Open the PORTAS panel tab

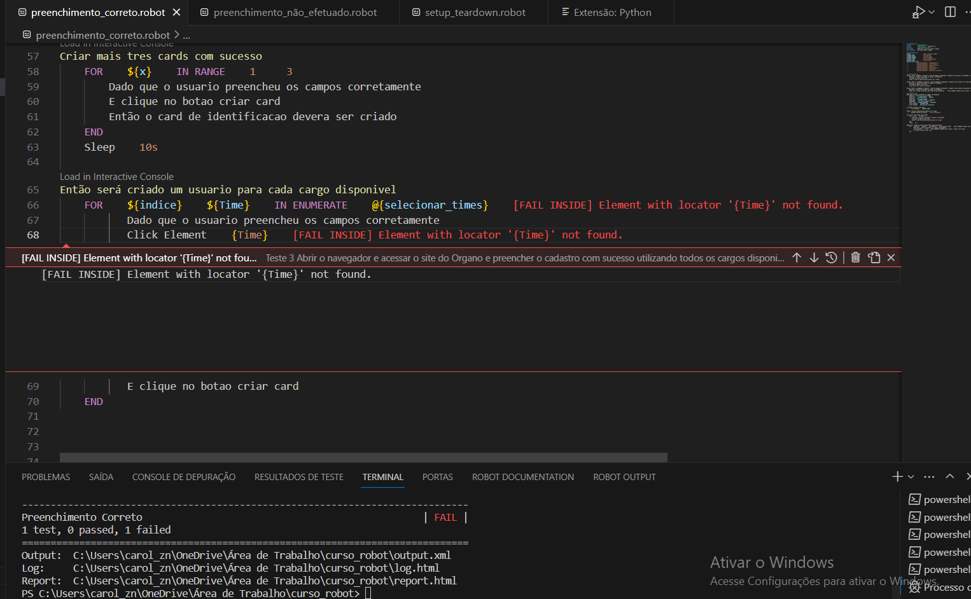pyautogui.click(x=438, y=477)
